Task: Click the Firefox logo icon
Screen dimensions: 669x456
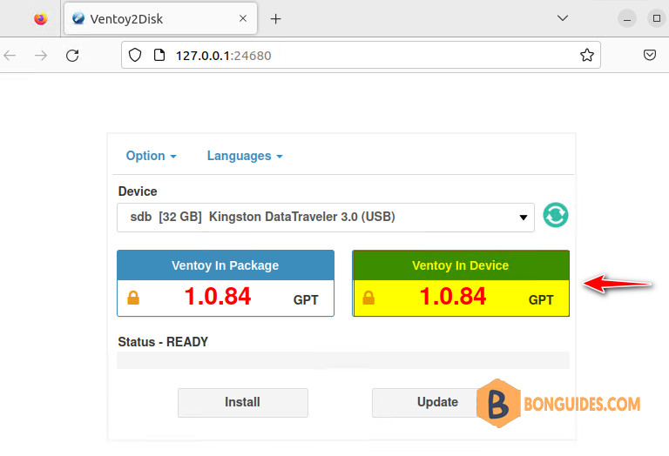Action: 41,18
